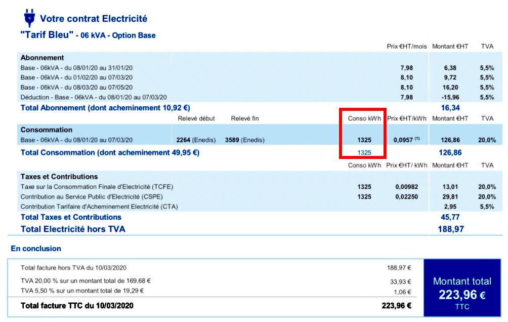
Task: Select the "Tarif Bleu" plan title
Action: coord(46,35)
